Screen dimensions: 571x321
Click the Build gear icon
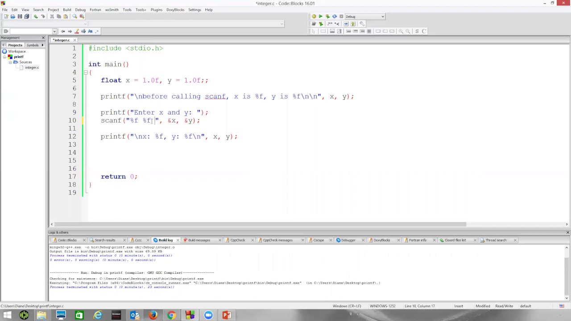[314, 16]
